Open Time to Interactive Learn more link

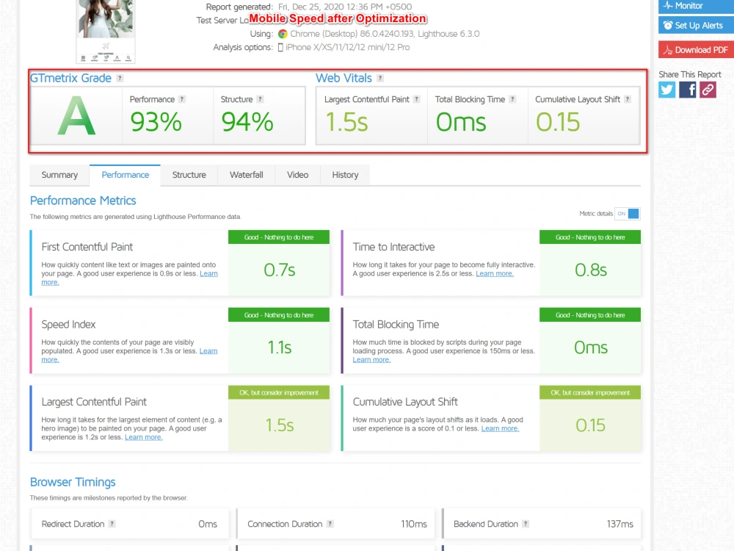click(494, 273)
